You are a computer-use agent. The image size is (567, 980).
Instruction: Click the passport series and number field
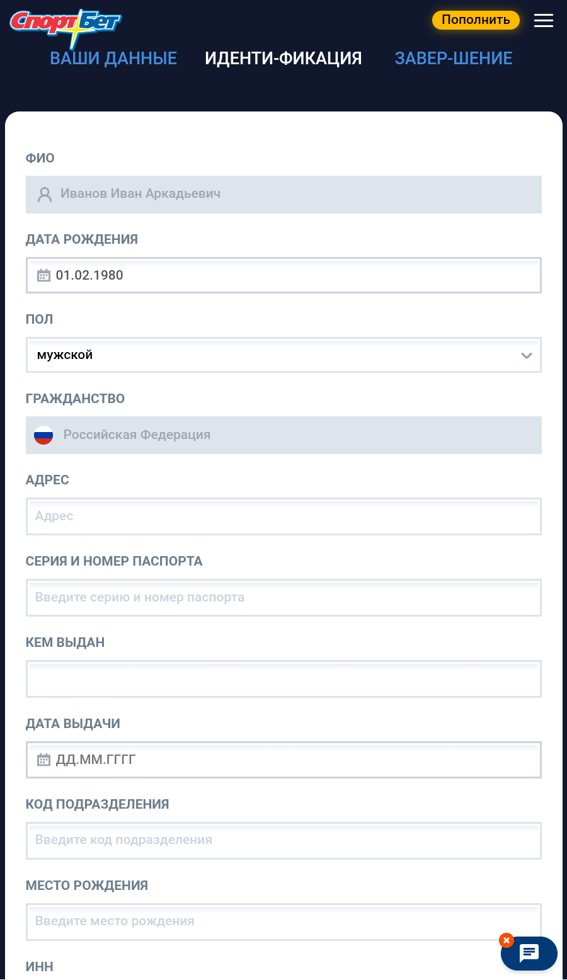pos(283,598)
